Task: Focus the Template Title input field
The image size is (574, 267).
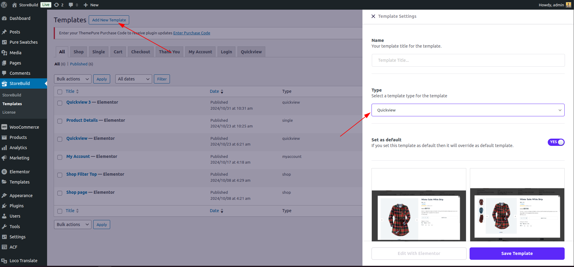Action: 468,60
